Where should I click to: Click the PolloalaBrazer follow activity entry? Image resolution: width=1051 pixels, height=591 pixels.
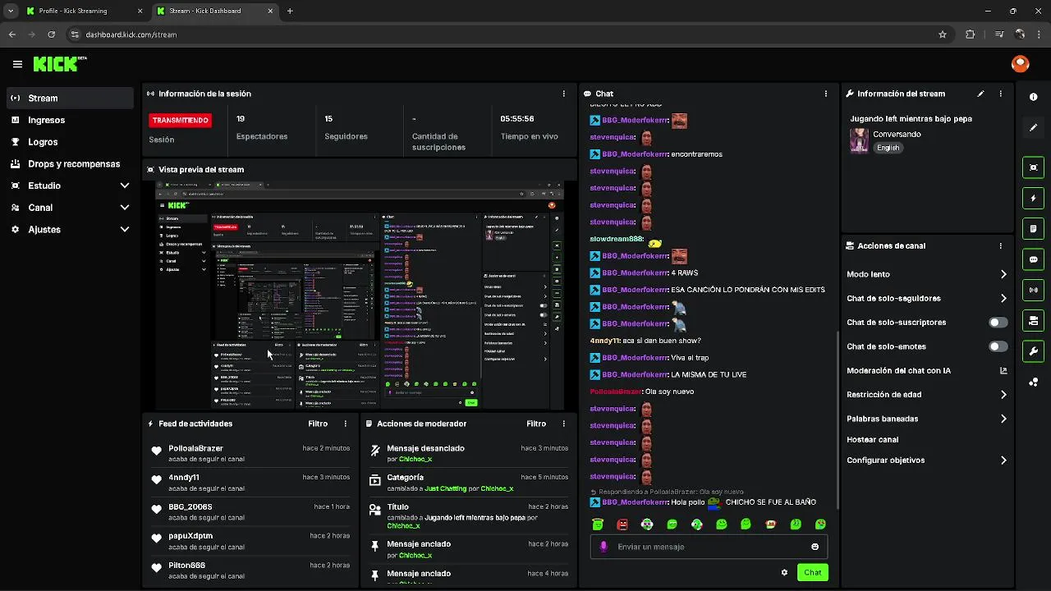click(x=250, y=453)
